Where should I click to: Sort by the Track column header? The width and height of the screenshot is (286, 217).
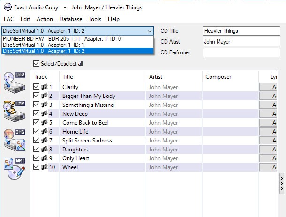[x=45, y=77]
